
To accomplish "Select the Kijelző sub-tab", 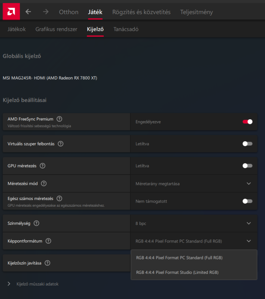I will click(95, 29).
